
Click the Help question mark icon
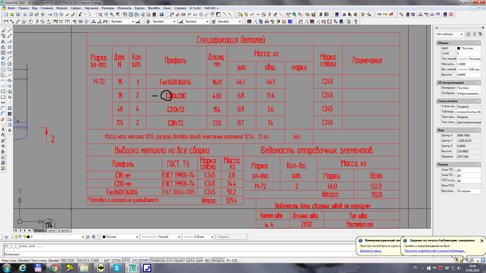(x=161, y=14)
